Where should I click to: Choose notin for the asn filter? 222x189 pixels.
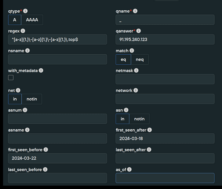click(139, 119)
